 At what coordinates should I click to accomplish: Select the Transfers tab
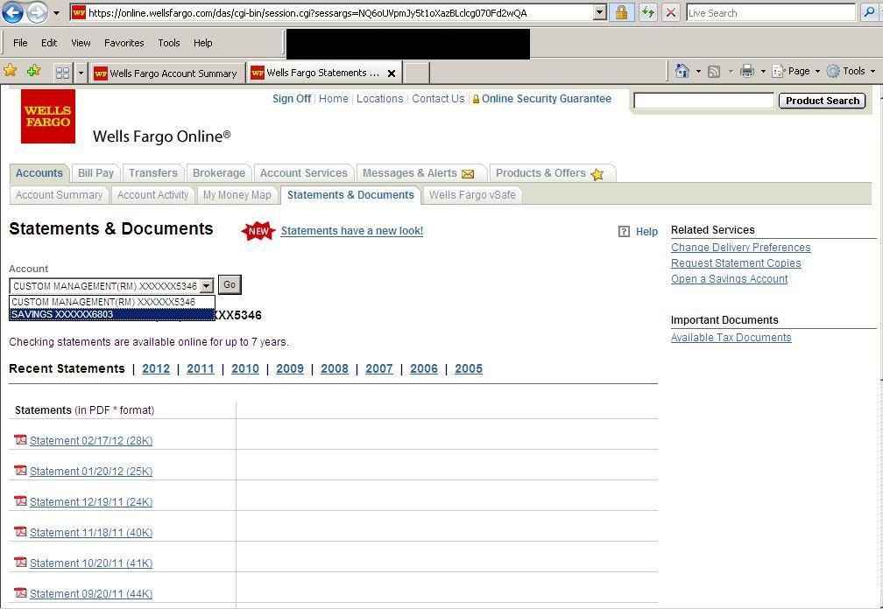pos(152,173)
